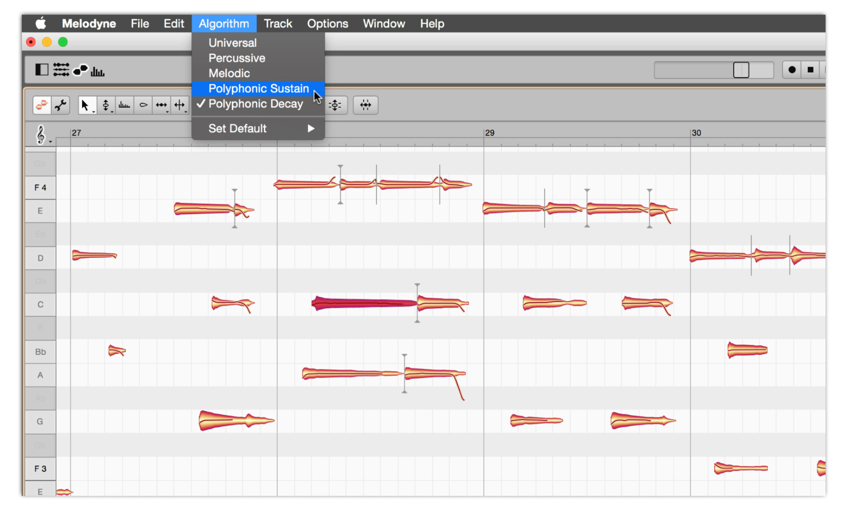Click the Stop button
Image resolution: width=849 pixels, height=506 pixels.
click(x=810, y=70)
